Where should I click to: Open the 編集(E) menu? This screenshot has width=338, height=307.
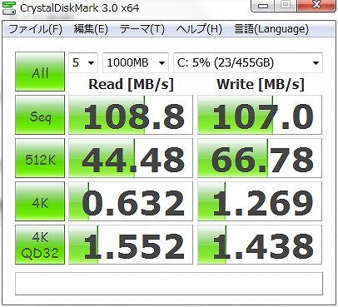point(91,29)
